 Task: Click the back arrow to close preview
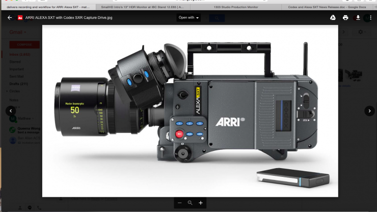click(10, 17)
